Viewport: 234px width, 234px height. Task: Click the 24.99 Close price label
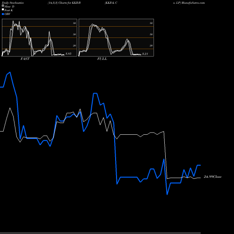[212, 177]
